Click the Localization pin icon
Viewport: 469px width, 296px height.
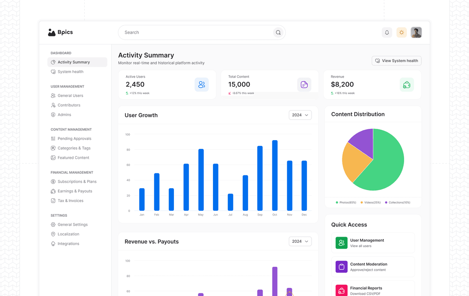click(x=53, y=234)
